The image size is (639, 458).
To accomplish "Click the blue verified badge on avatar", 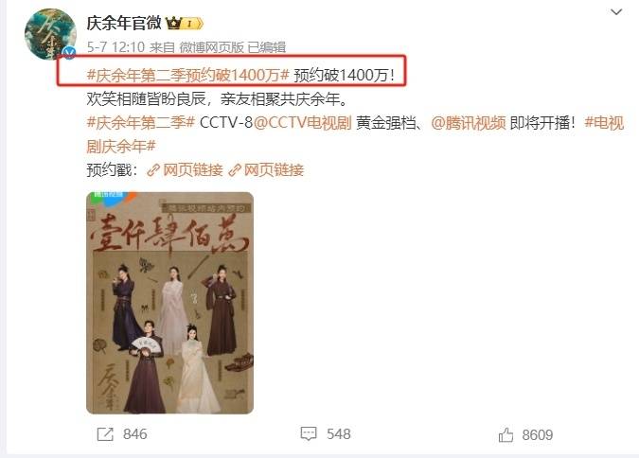I will pyautogui.click(x=69, y=53).
